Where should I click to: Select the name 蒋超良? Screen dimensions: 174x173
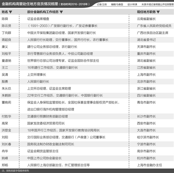pyautogui.click(x=6, y=40)
